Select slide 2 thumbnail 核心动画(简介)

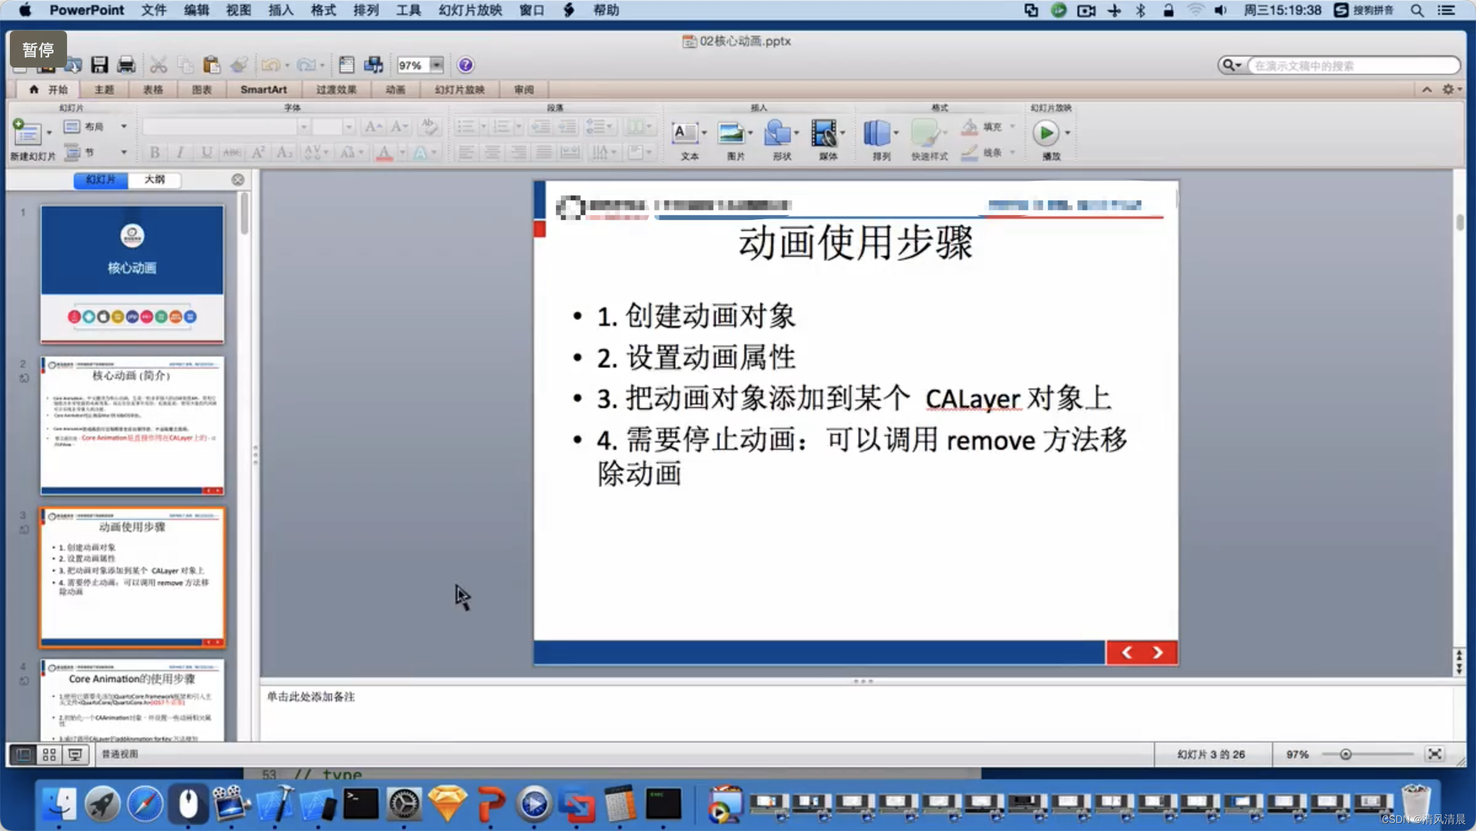pyautogui.click(x=132, y=425)
